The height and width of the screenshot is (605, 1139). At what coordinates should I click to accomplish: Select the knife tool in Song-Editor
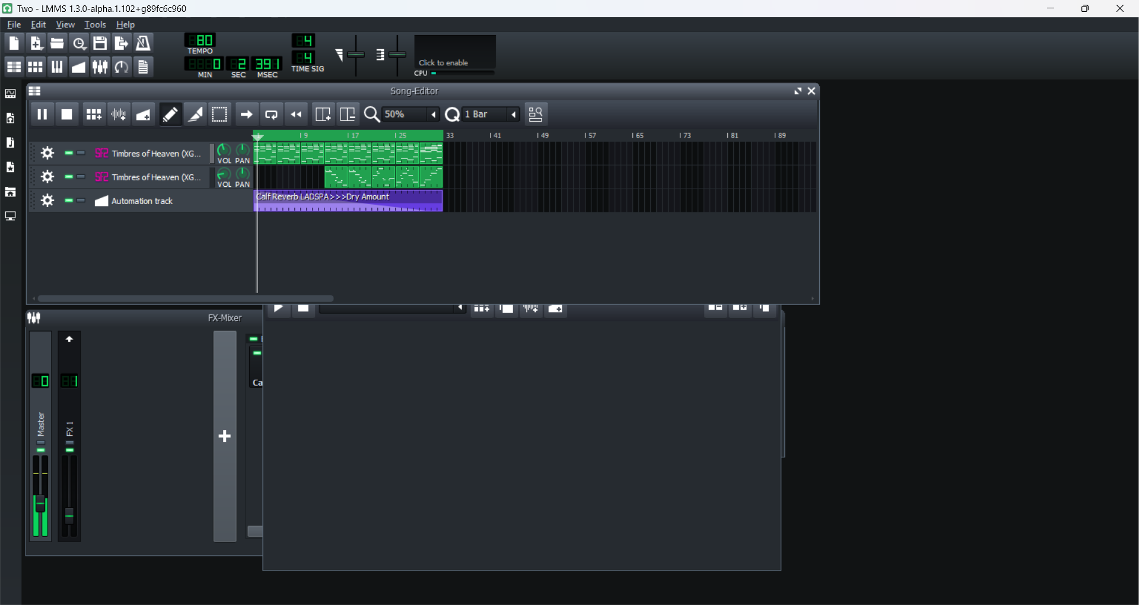tap(195, 114)
